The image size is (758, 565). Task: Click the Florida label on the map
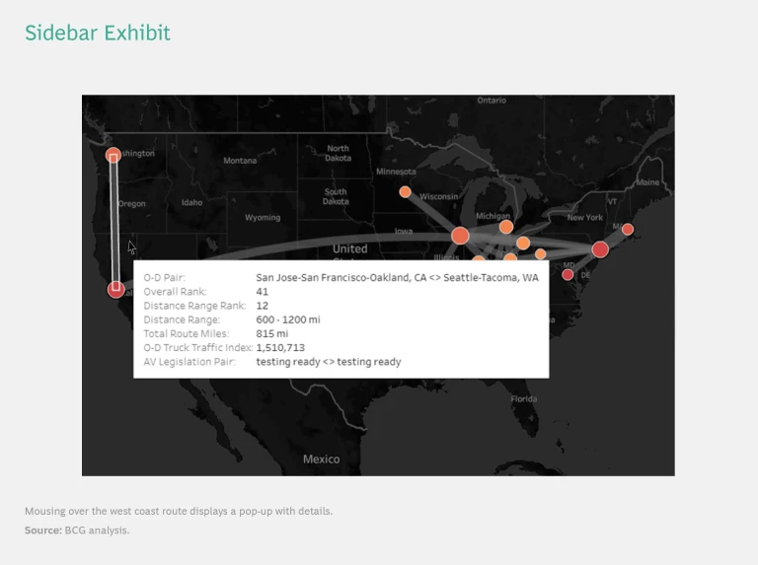pos(524,399)
